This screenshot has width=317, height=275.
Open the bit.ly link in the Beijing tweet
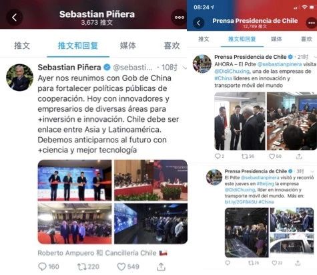click(x=241, y=202)
